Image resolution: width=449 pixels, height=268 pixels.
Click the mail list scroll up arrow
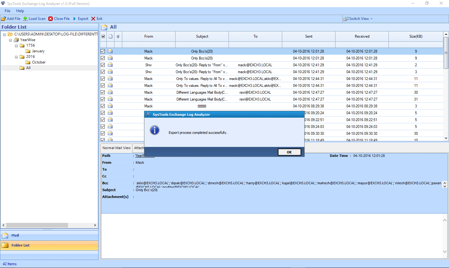(x=446, y=34)
